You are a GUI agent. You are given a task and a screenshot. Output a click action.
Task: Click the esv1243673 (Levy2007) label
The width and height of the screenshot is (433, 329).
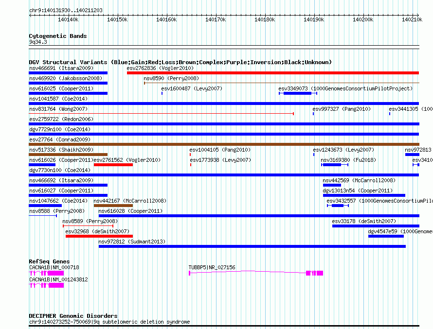point(343,150)
